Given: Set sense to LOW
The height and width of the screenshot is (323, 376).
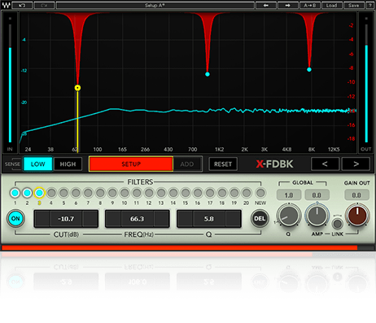Looking at the screenshot, I should coord(37,164).
